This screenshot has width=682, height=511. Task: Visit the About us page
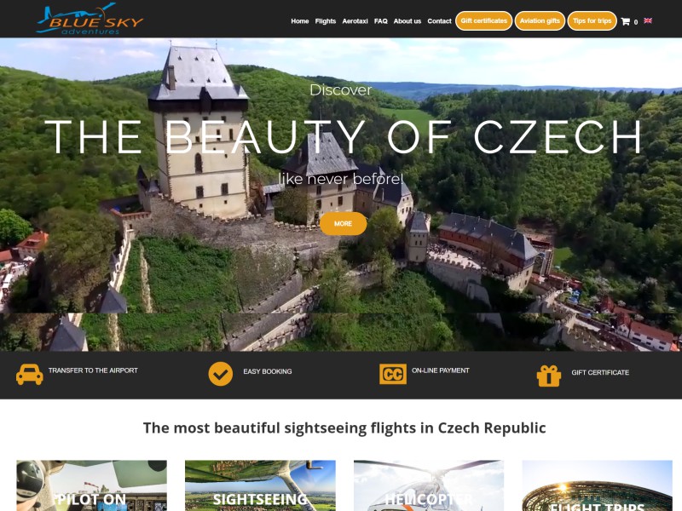pyautogui.click(x=407, y=20)
